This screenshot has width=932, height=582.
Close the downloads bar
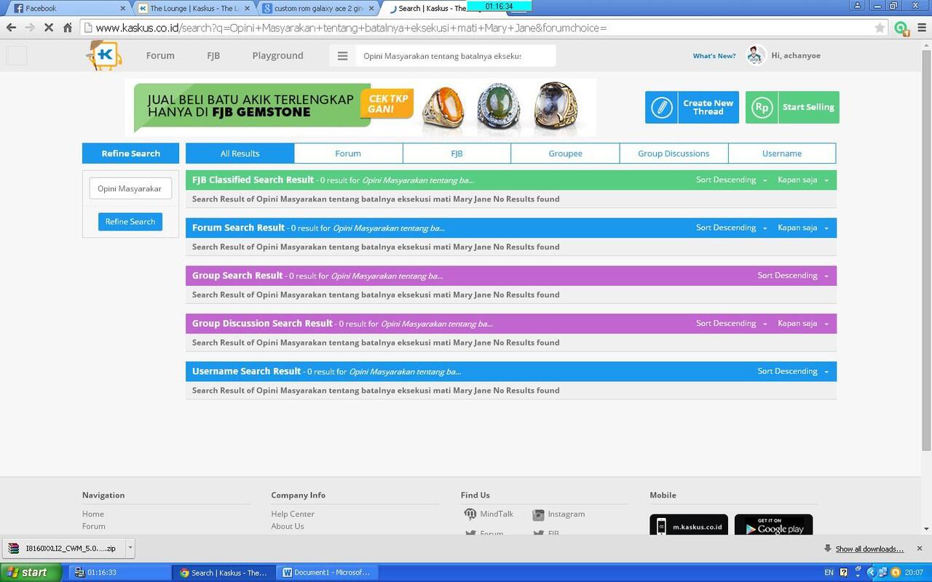(919, 549)
